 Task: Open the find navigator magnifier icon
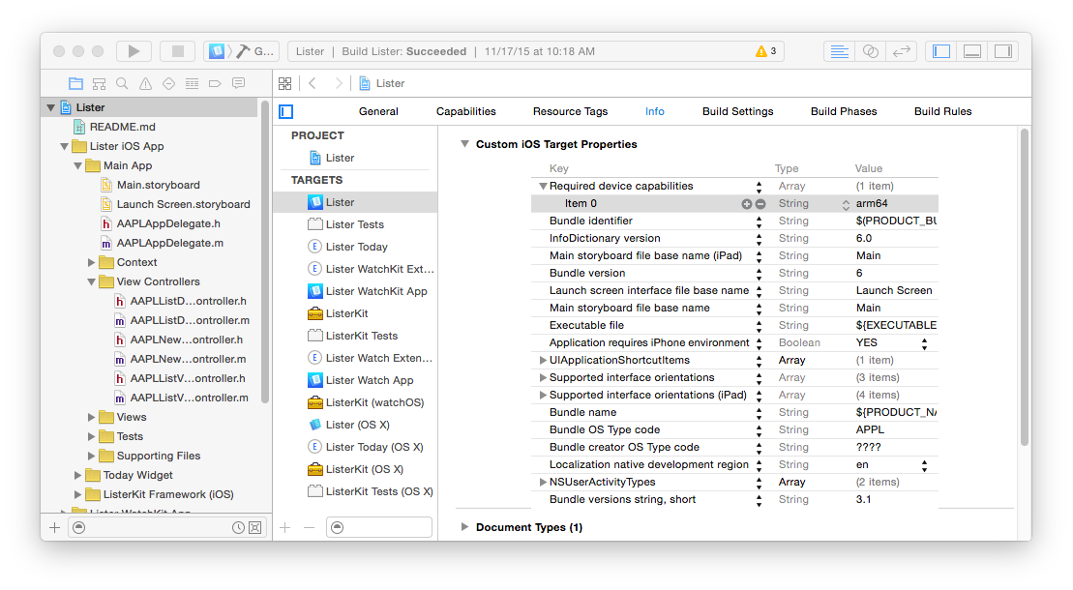[122, 83]
